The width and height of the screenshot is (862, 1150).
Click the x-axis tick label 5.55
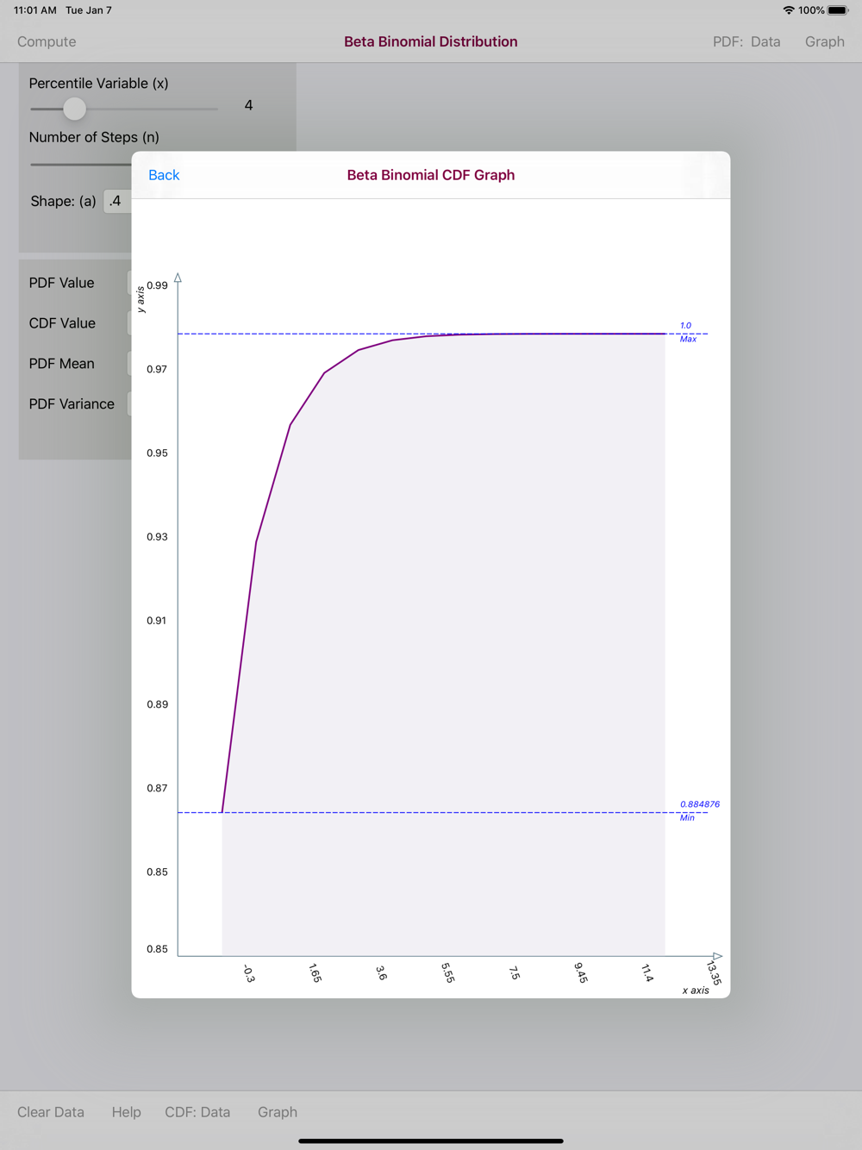(448, 973)
